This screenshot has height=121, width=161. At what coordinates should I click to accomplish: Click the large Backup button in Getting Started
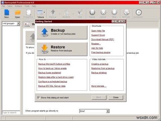[62, 32]
